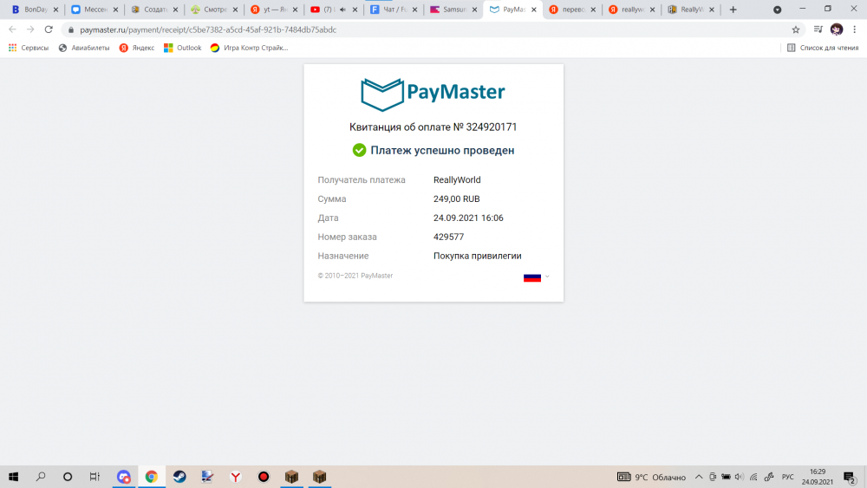Viewport: 867px width, 488px height.
Task: Bookmark this page with the star icon
Action: tap(796, 29)
